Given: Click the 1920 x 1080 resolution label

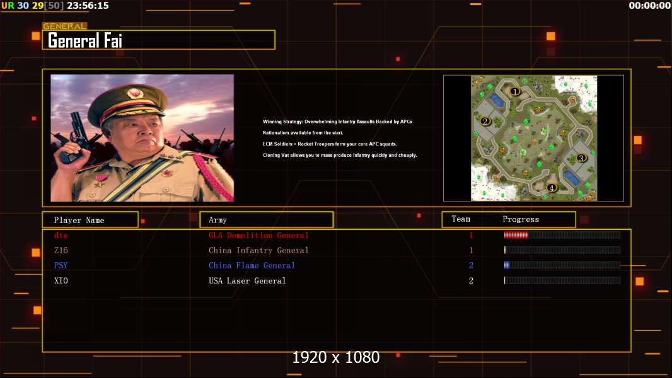Looking at the screenshot, I should (x=336, y=357).
